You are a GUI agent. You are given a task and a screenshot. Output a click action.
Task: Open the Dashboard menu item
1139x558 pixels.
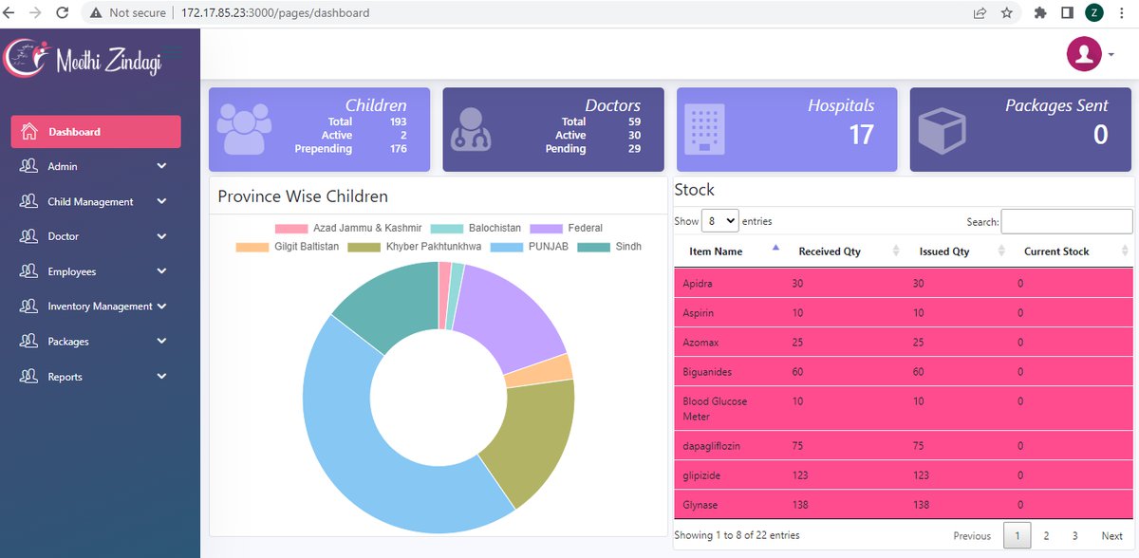pyautogui.click(x=96, y=132)
